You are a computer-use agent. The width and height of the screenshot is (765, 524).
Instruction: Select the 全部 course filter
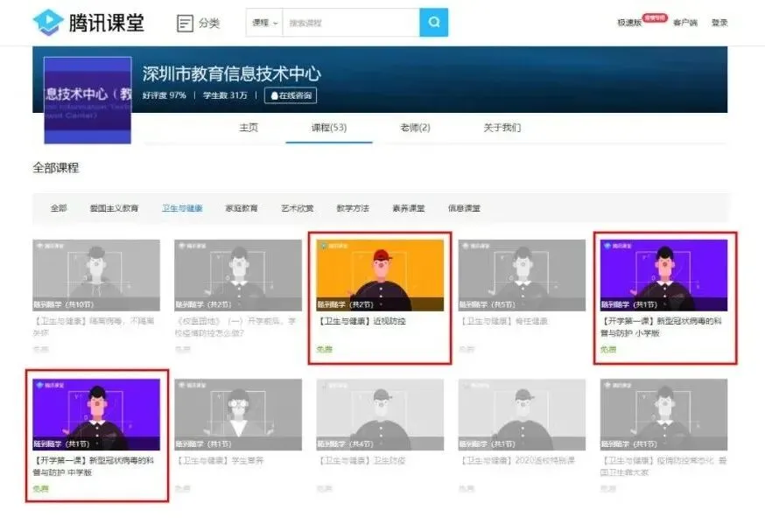pyautogui.click(x=59, y=208)
